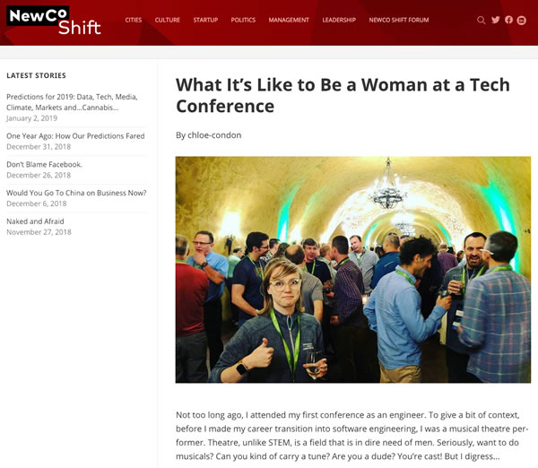The height and width of the screenshot is (468, 538).
Task: Open the Management menu item
Action: [x=289, y=20]
